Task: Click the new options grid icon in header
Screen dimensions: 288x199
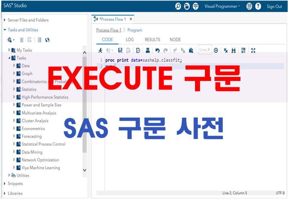Action: [x=196, y=6]
